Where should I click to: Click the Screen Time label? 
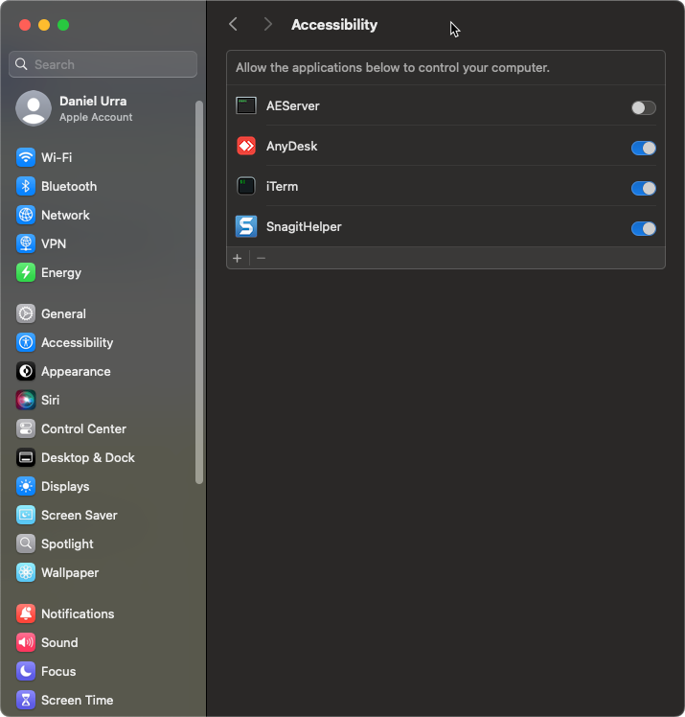[78, 701]
